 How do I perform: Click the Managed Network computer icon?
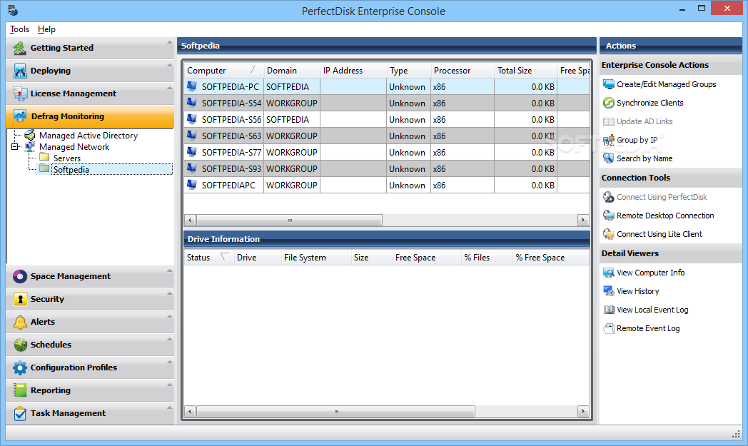pyautogui.click(x=29, y=146)
